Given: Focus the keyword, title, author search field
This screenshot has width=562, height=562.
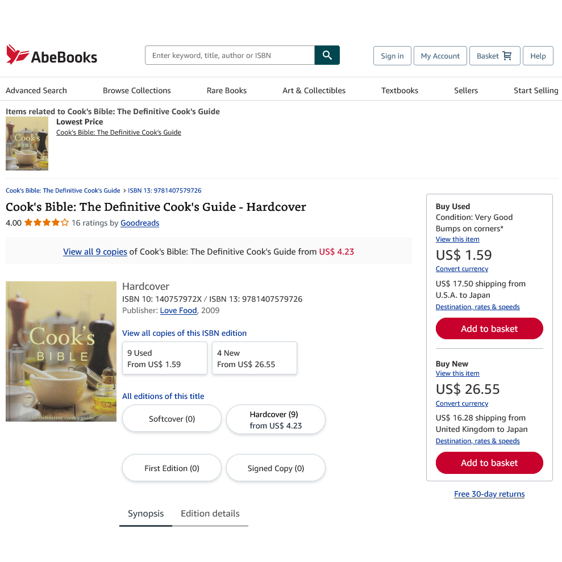Looking at the screenshot, I should [x=230, y=55].
